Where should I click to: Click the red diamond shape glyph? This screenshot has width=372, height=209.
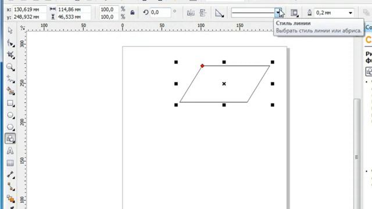tap(202, 66)
